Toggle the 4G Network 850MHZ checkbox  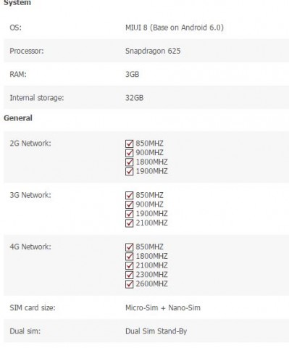pos(130,247)
